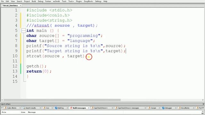
Task: Open the Search menu
Action: click(x=19, y=1)
